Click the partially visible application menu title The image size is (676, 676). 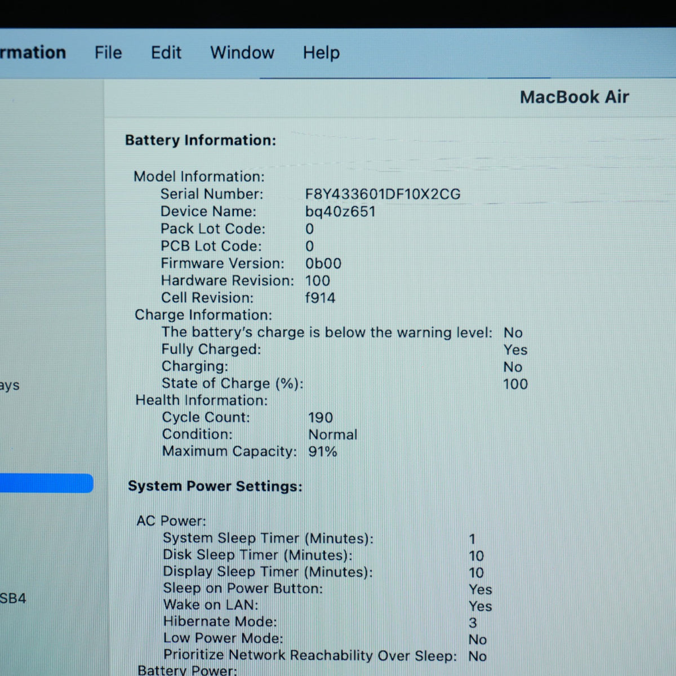point(33,52)
